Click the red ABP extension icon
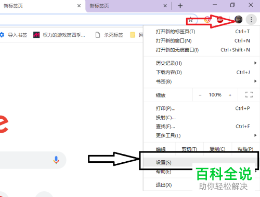Image resolution: width=260 pixels, height=197 pixels. pyautogui.click(x=220, y=20)
